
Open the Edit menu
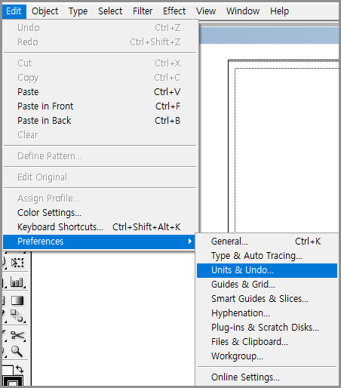[14, 11]
